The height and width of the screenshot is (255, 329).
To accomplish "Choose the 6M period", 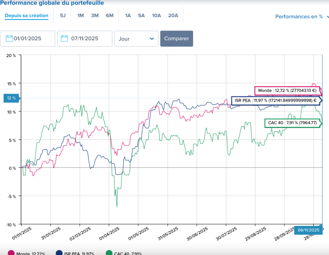I will click(x=110, y=16).
